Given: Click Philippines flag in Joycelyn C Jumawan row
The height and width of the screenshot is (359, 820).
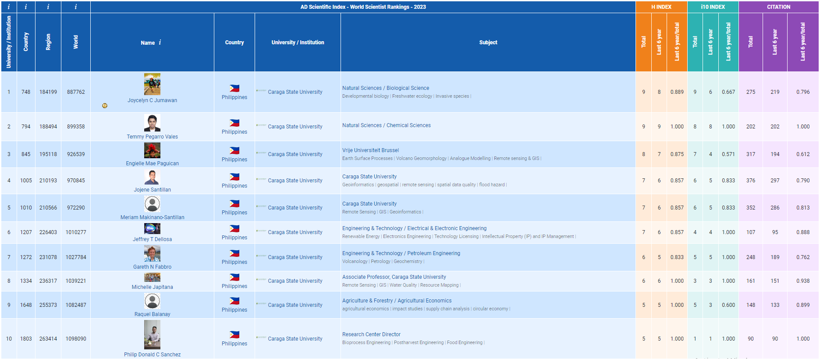Looking at the screenshot, I should (x=234, y=88).
